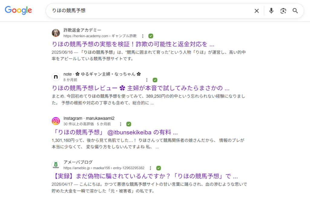Screen dimensions: 310x198
Task: Click snippet mentioning 389,250円の的中
Action: coord(148,100)
